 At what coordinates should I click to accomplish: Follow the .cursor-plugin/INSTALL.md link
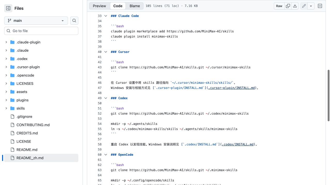(232, 88)
